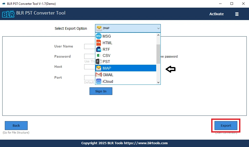
Task: Click the 'Go for File Structure' hint text
Action: 16,133
